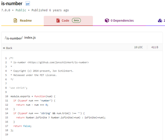Click the Public label
165x140 pixels.
[x=21, y=10]
